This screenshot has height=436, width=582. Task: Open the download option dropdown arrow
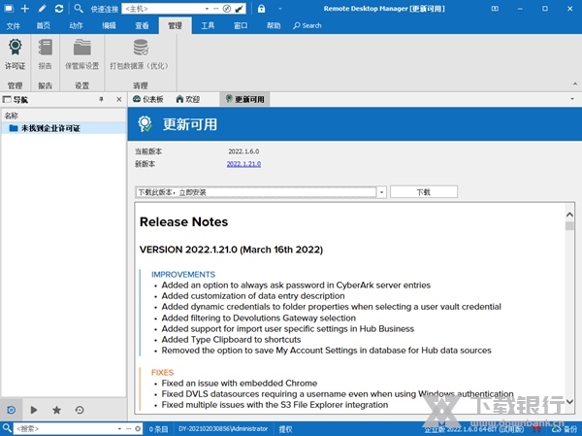click(381, 192)
